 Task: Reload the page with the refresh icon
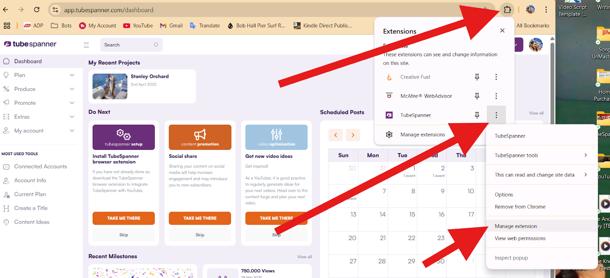(x=37, y=10)
